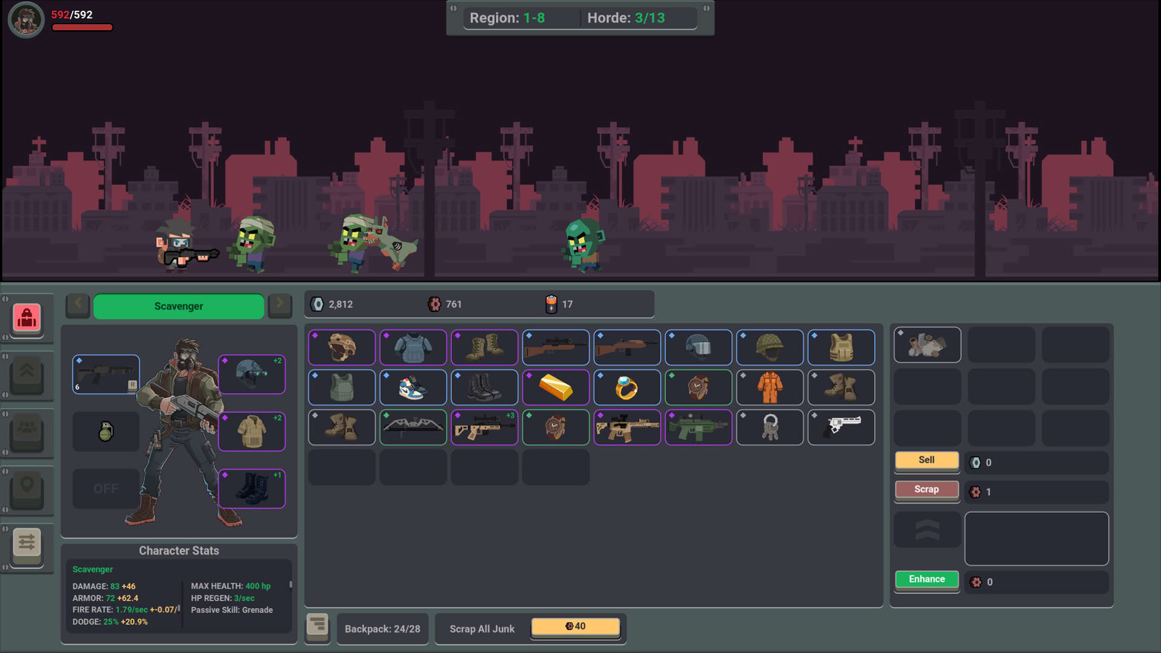This screenshot has width=1161, height=653.
Task: Switch to previous character with left arrow
Action: [78, 304]
